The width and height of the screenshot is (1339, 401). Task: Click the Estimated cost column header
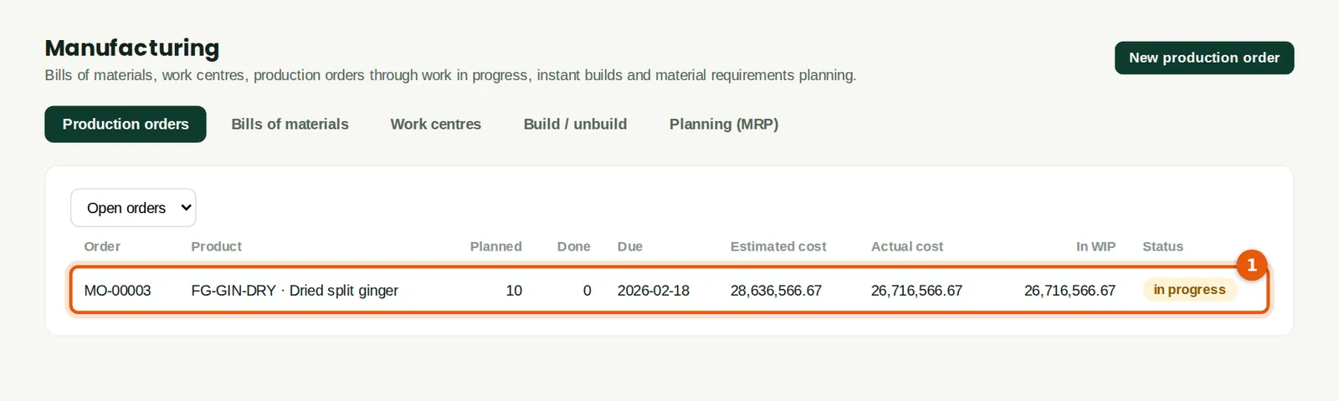pos(778,246)
